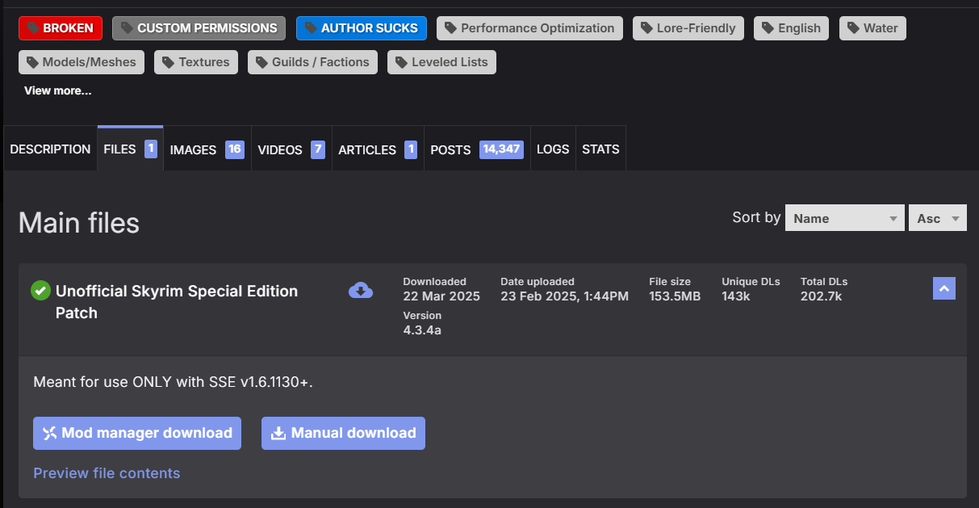Open the Stats tab
Screen dimensions: 979x508
[600, 149]
